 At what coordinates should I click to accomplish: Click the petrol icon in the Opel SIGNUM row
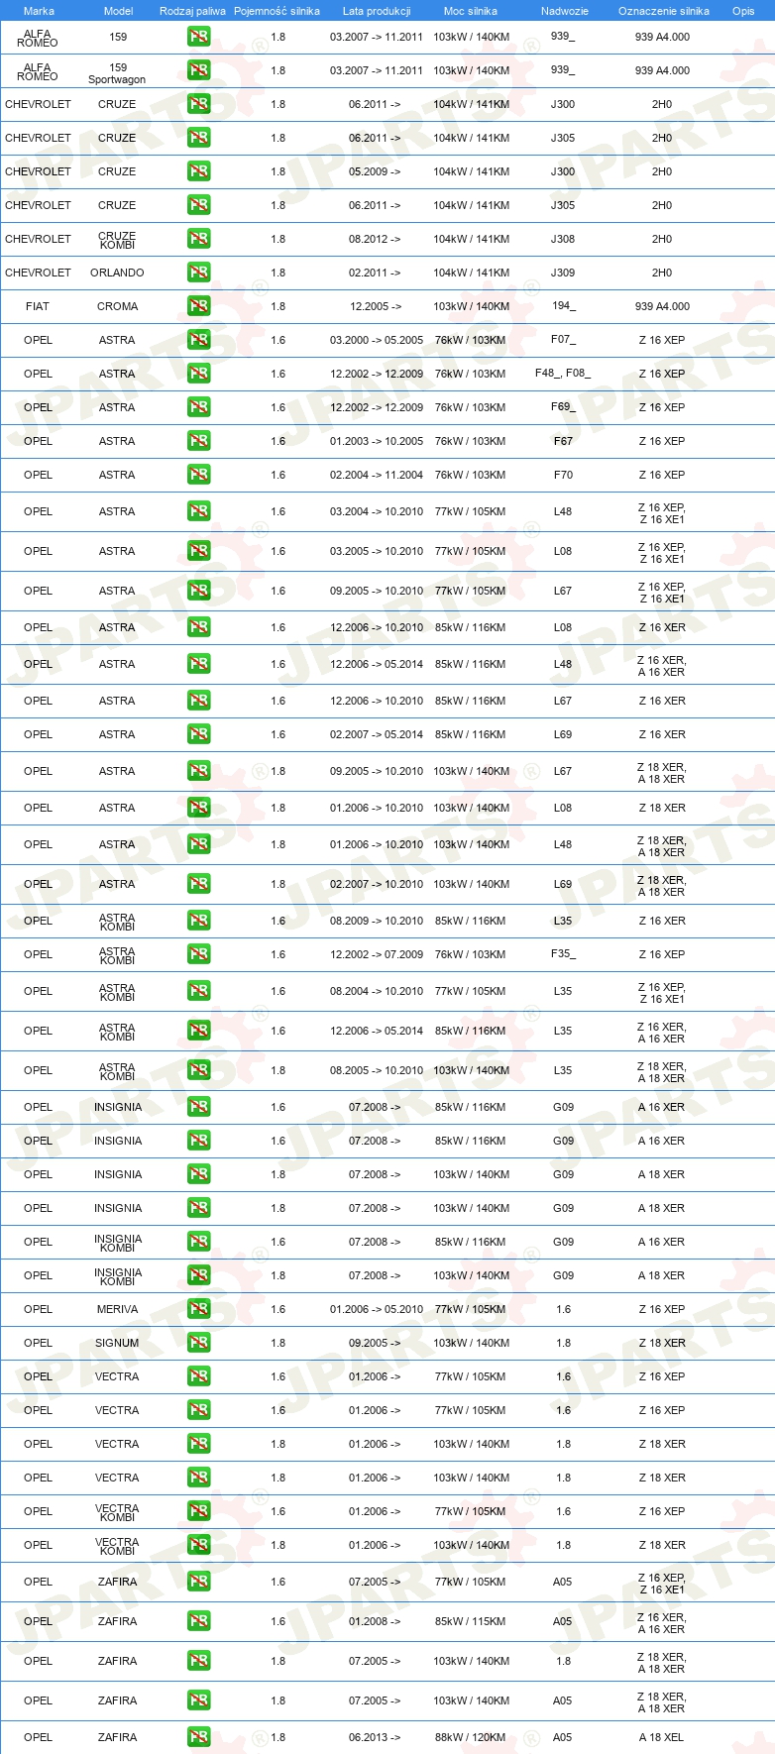pyautogui.click(x=198, y=1343)
